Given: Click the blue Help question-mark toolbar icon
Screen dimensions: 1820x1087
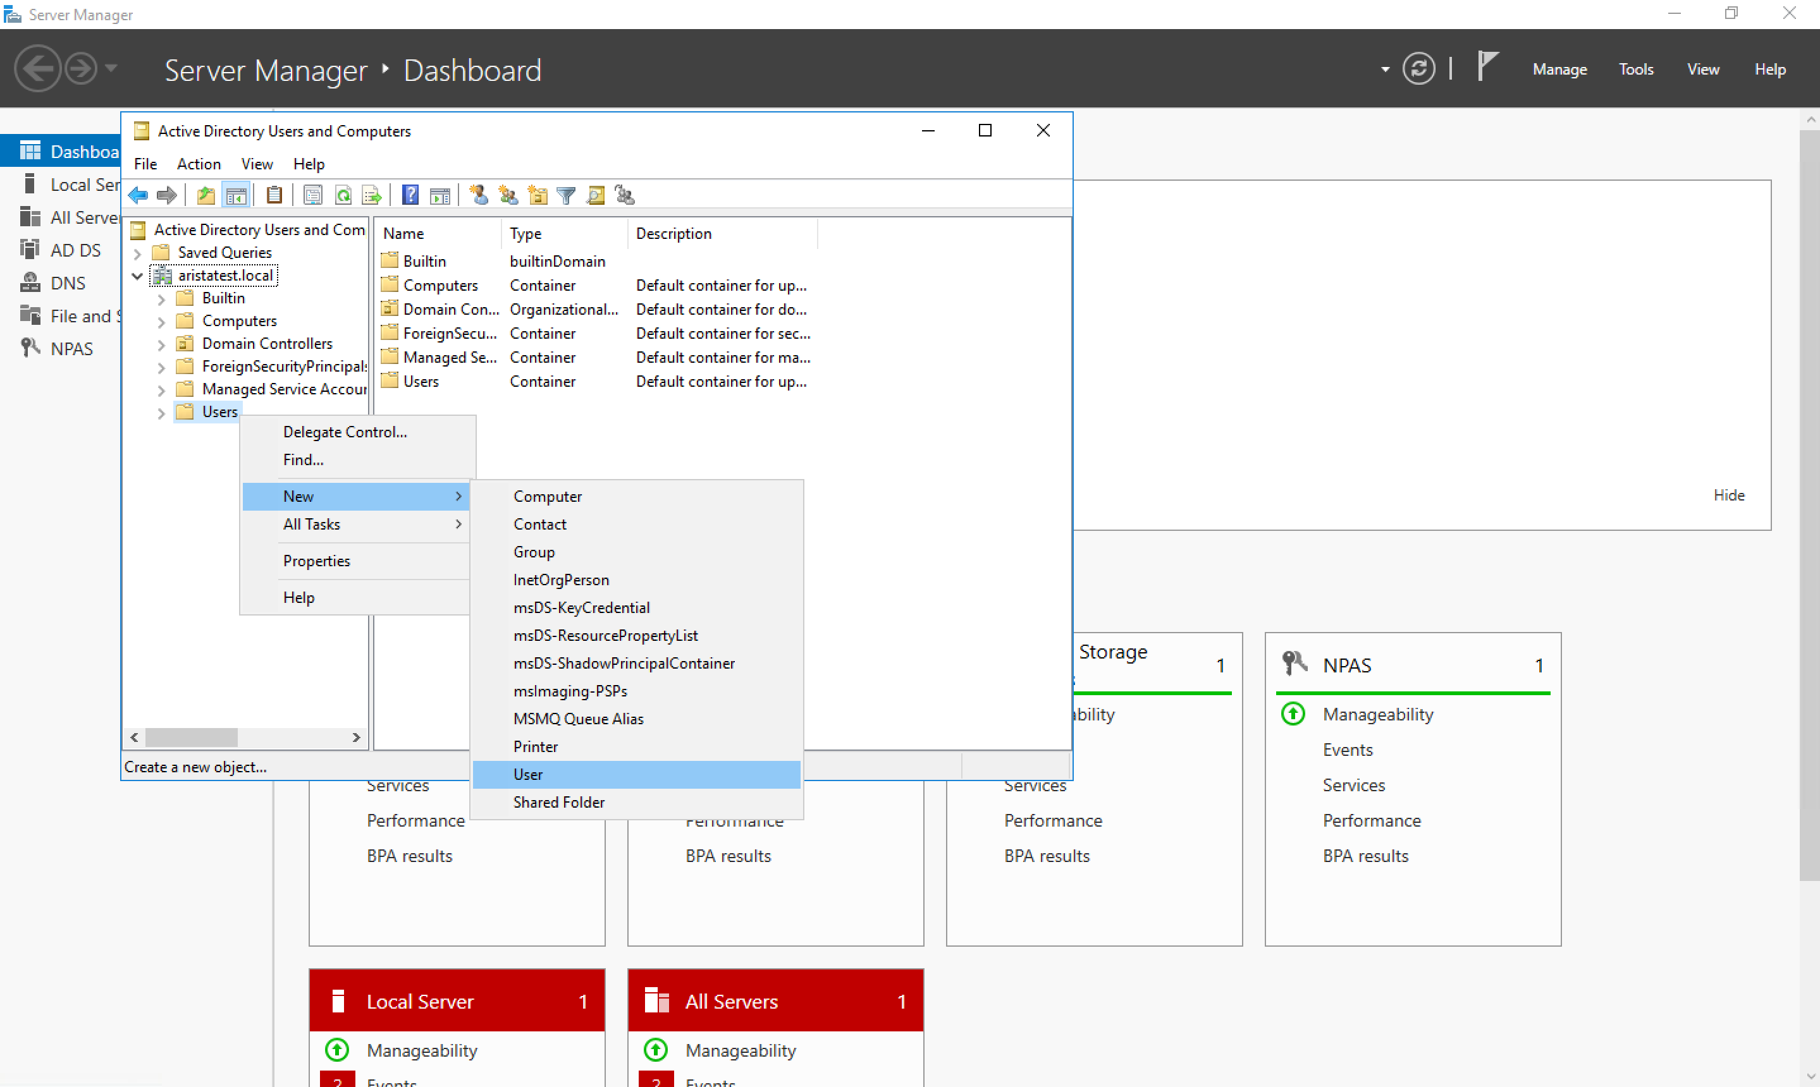Looking at the screenshot, I should click(410, 195).
